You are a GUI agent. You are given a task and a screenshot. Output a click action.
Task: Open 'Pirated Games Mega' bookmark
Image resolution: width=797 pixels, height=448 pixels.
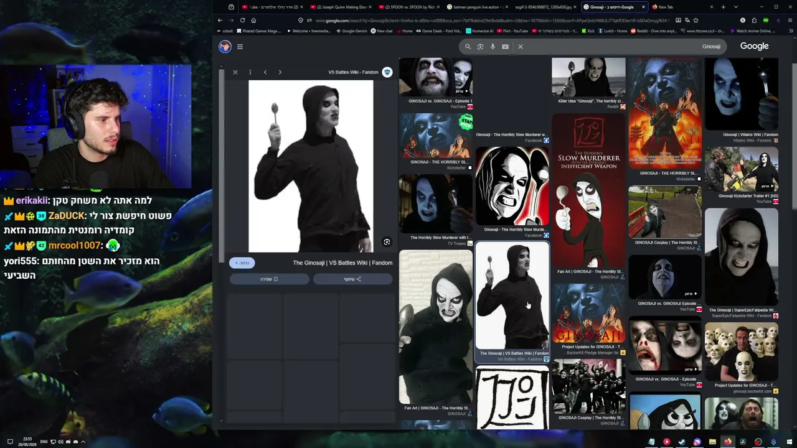click(259, 31)
